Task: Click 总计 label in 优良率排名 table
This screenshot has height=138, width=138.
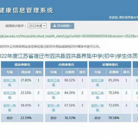Action: [9, 118]
